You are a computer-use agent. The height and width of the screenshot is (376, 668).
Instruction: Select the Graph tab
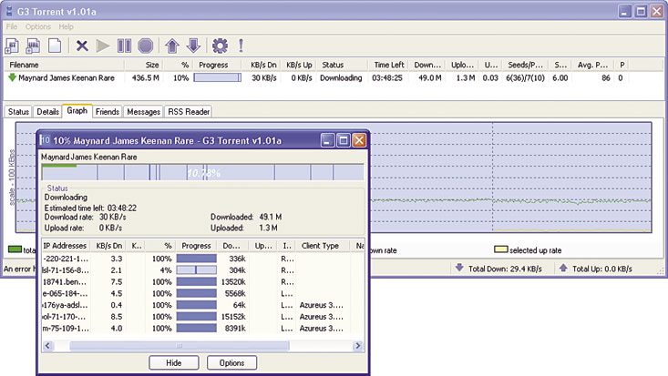(77, 111)
